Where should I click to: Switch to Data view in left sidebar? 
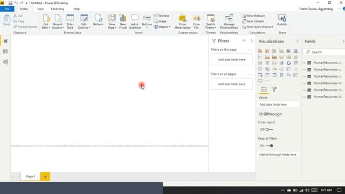click(x=5, y=52)
